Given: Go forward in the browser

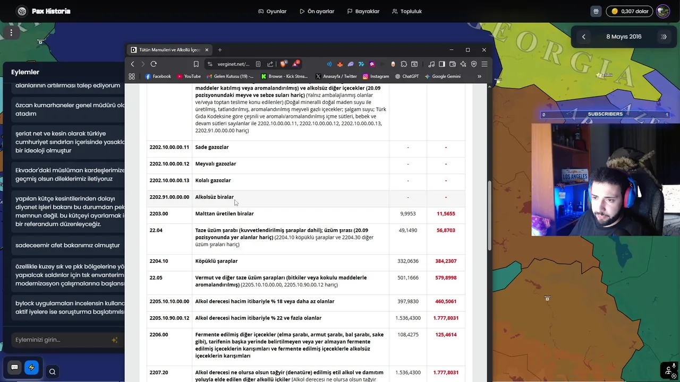Looking at the screenshot, I should (x=142, y=64).
